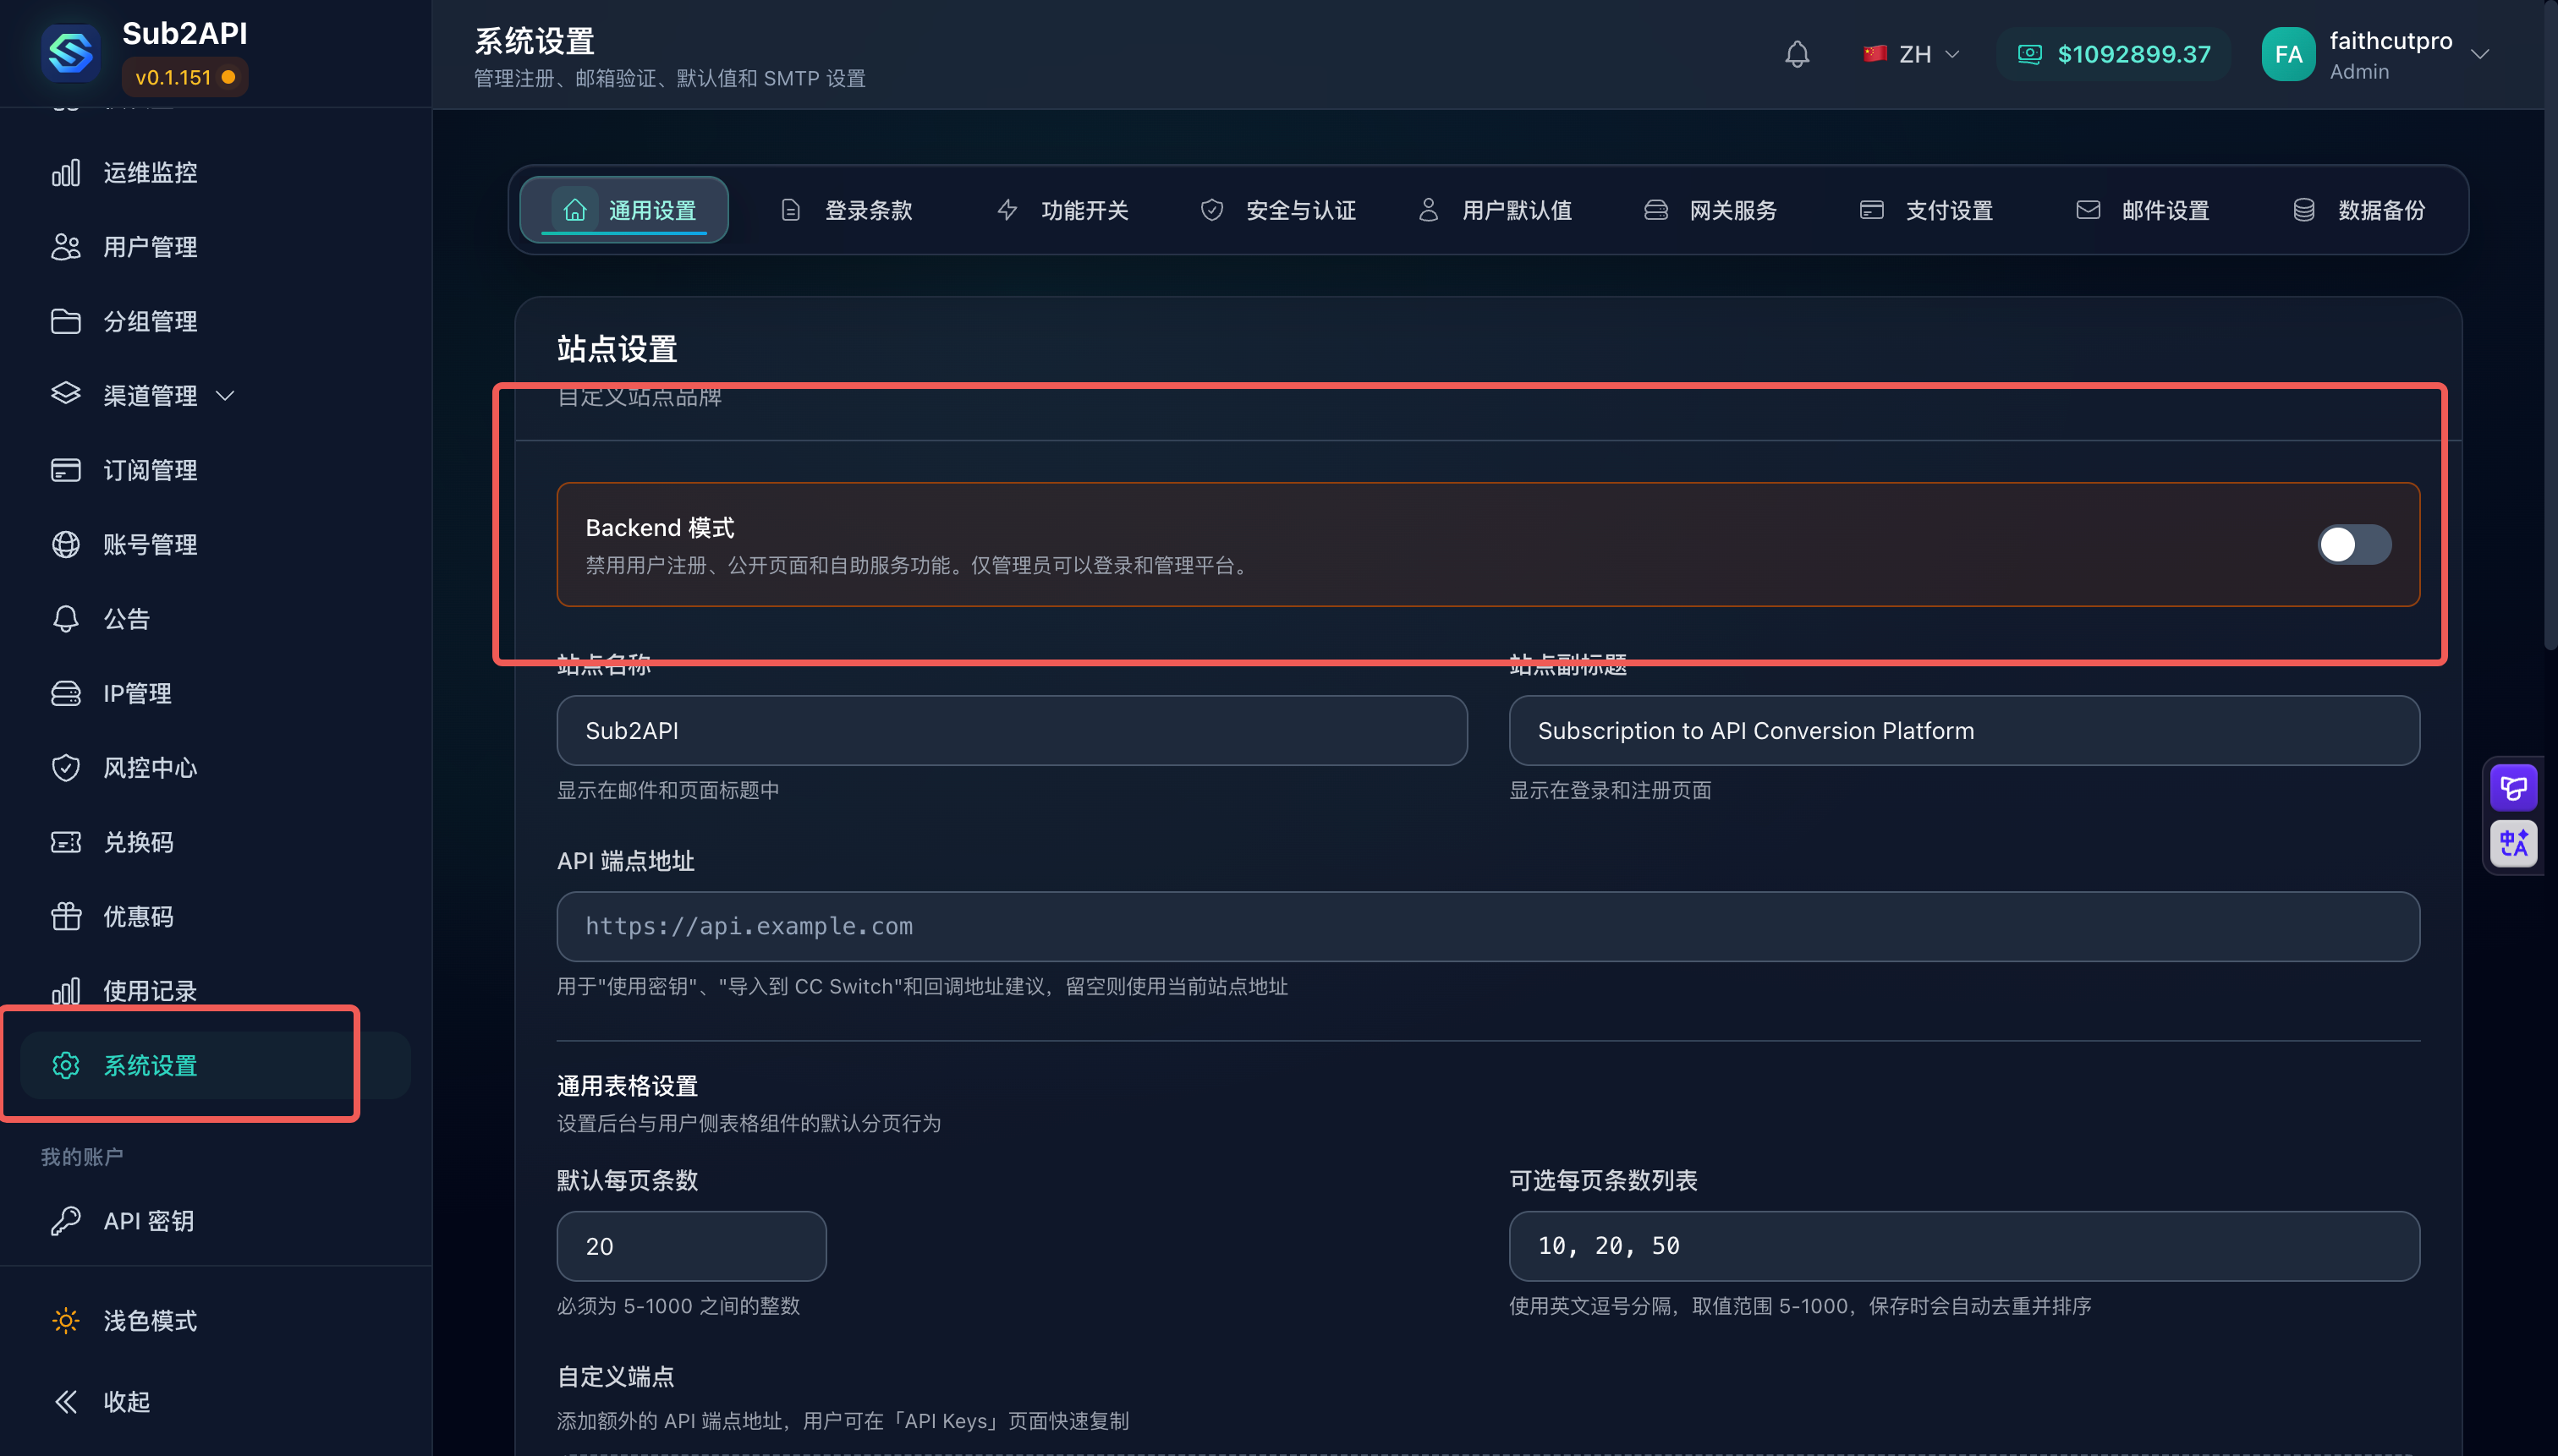Click the 必须为 5-1000 之间的整数 hint text
The width and height of the screenshot is (2558, 1456).
point(678,1306)
